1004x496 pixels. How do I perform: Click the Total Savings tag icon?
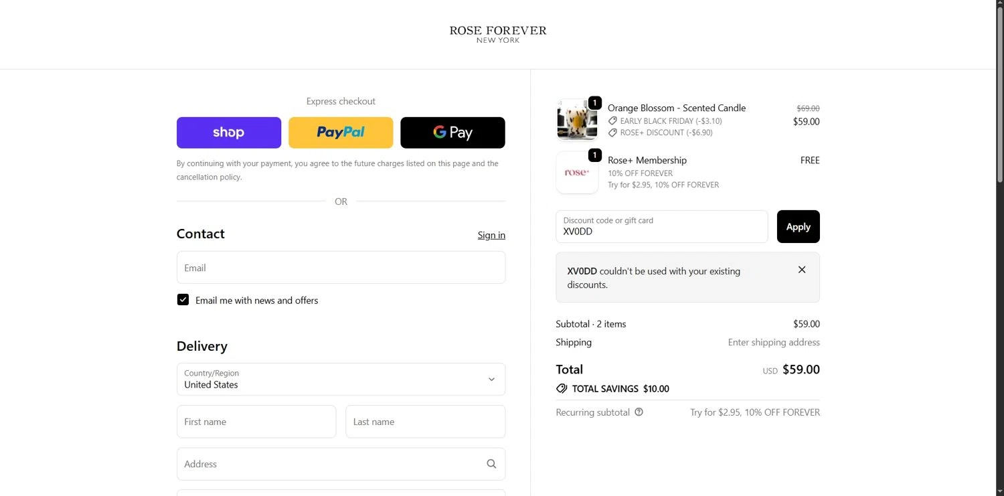tap(562, 389)
